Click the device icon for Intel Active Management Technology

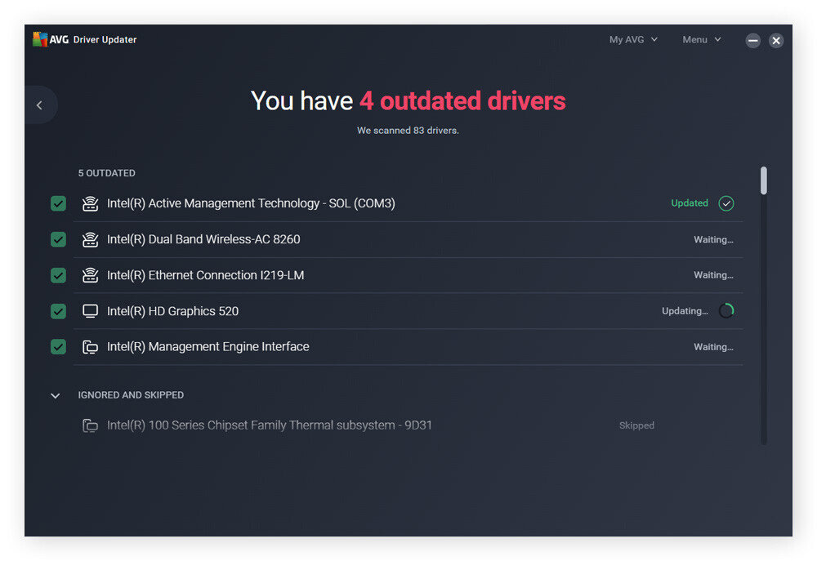90,203
